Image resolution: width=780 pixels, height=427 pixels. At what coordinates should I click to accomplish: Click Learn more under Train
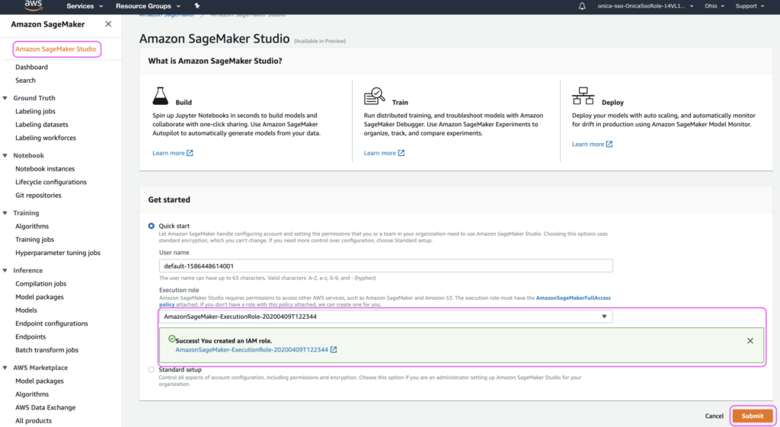384,153
